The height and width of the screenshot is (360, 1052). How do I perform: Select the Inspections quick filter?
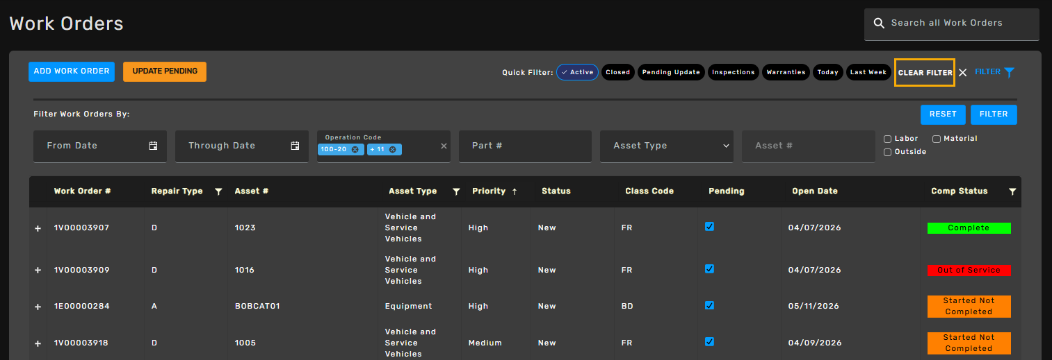click(733, 72)
